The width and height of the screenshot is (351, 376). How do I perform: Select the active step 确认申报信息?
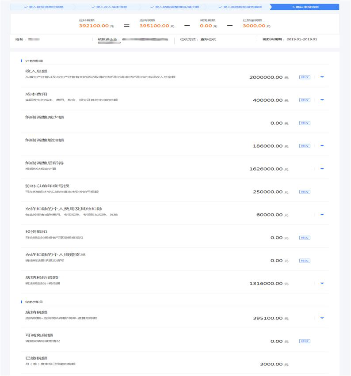pyautogui.click(x=305, y=7)
